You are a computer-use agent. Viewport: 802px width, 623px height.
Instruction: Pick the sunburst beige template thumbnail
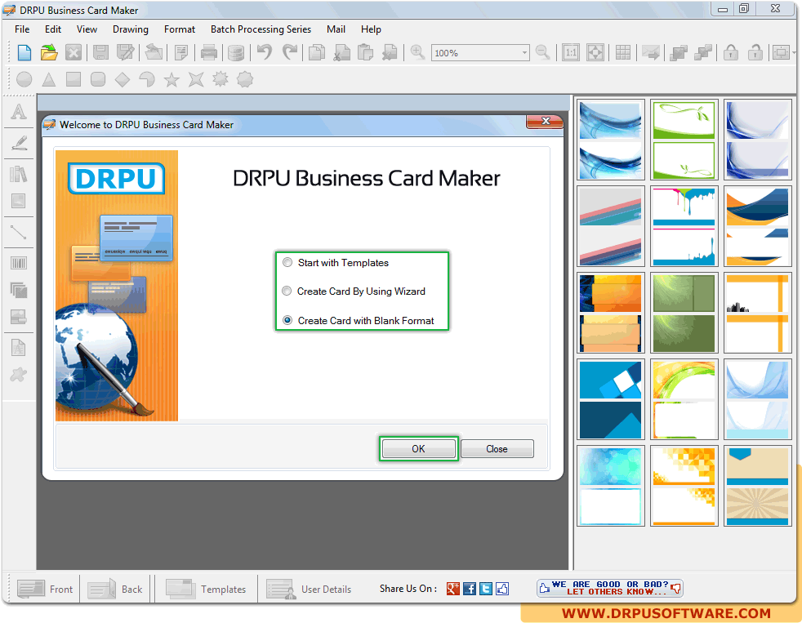pyautogui.click(x=758, y=485)
